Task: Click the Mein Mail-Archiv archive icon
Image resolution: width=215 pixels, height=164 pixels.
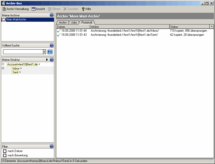Action: click(x=4, y=19)
